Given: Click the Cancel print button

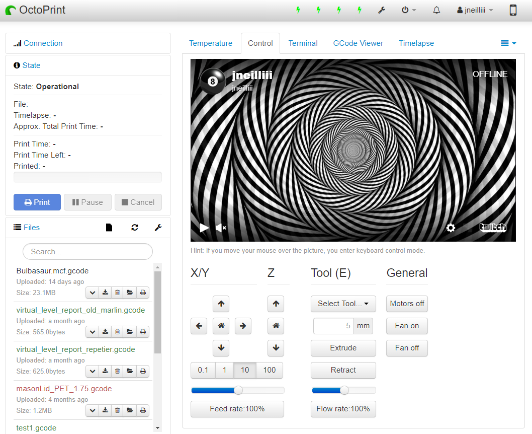Looking at the screenshot, I should point(138,202).
